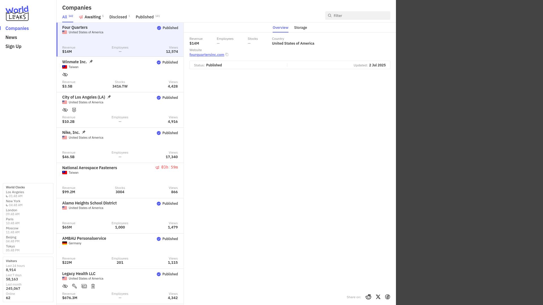
Task: Switch to the Disclosed tab
Action: pyautogui.click(x=120, y=17)
